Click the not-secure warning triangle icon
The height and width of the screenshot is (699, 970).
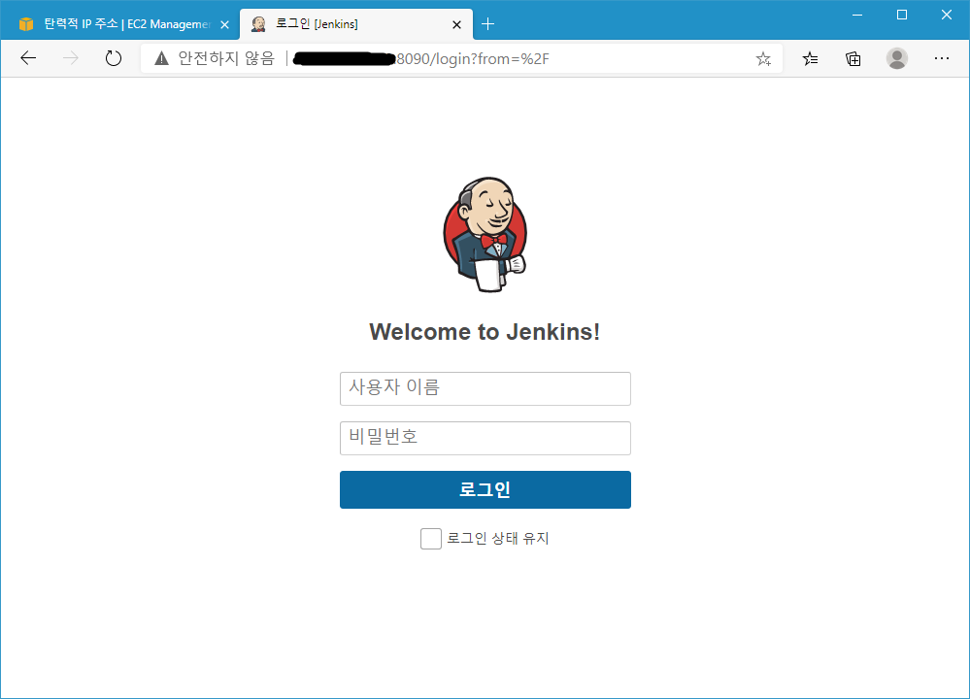pyautogui.click(x=161, y=58)
